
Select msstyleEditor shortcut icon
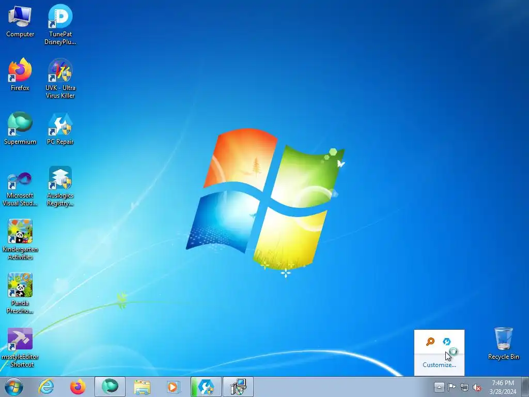(20, 347)
